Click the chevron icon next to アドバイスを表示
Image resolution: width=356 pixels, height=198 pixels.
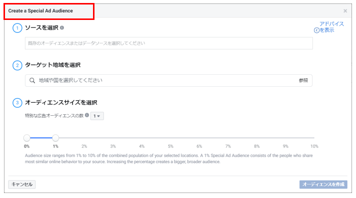(x=316, y=30)
